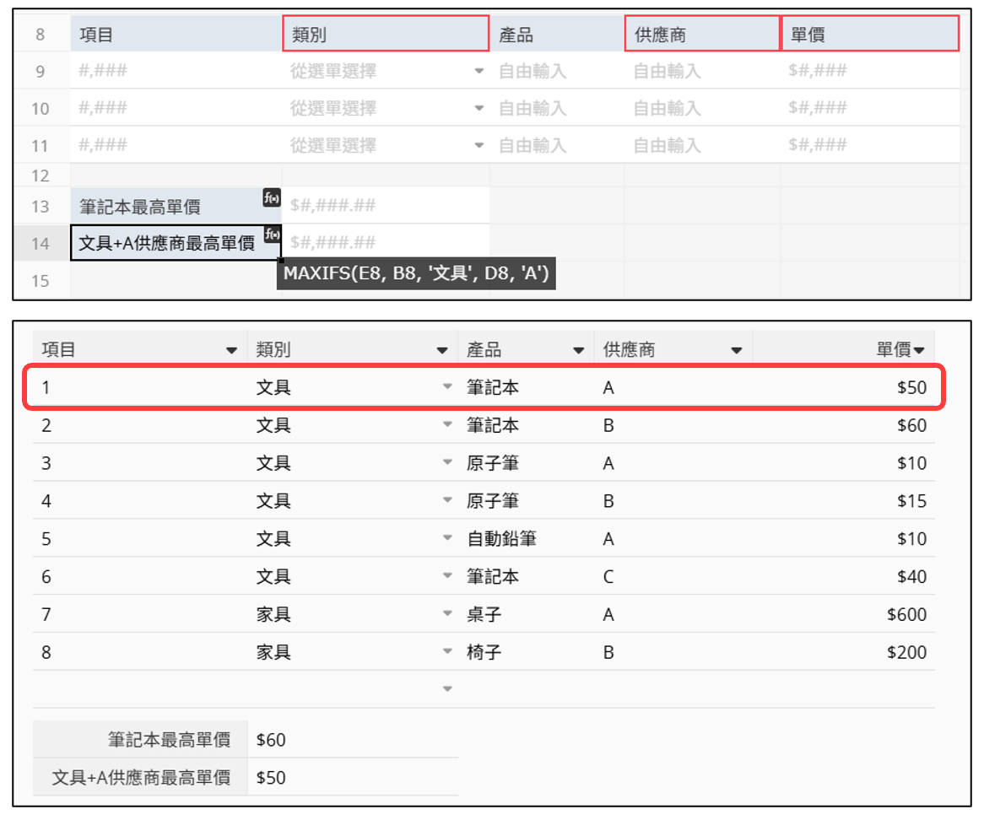Click formula icon on row 13 label cell
The width and height of the screenshot is (984, 820).
click(x=272, y=198)
